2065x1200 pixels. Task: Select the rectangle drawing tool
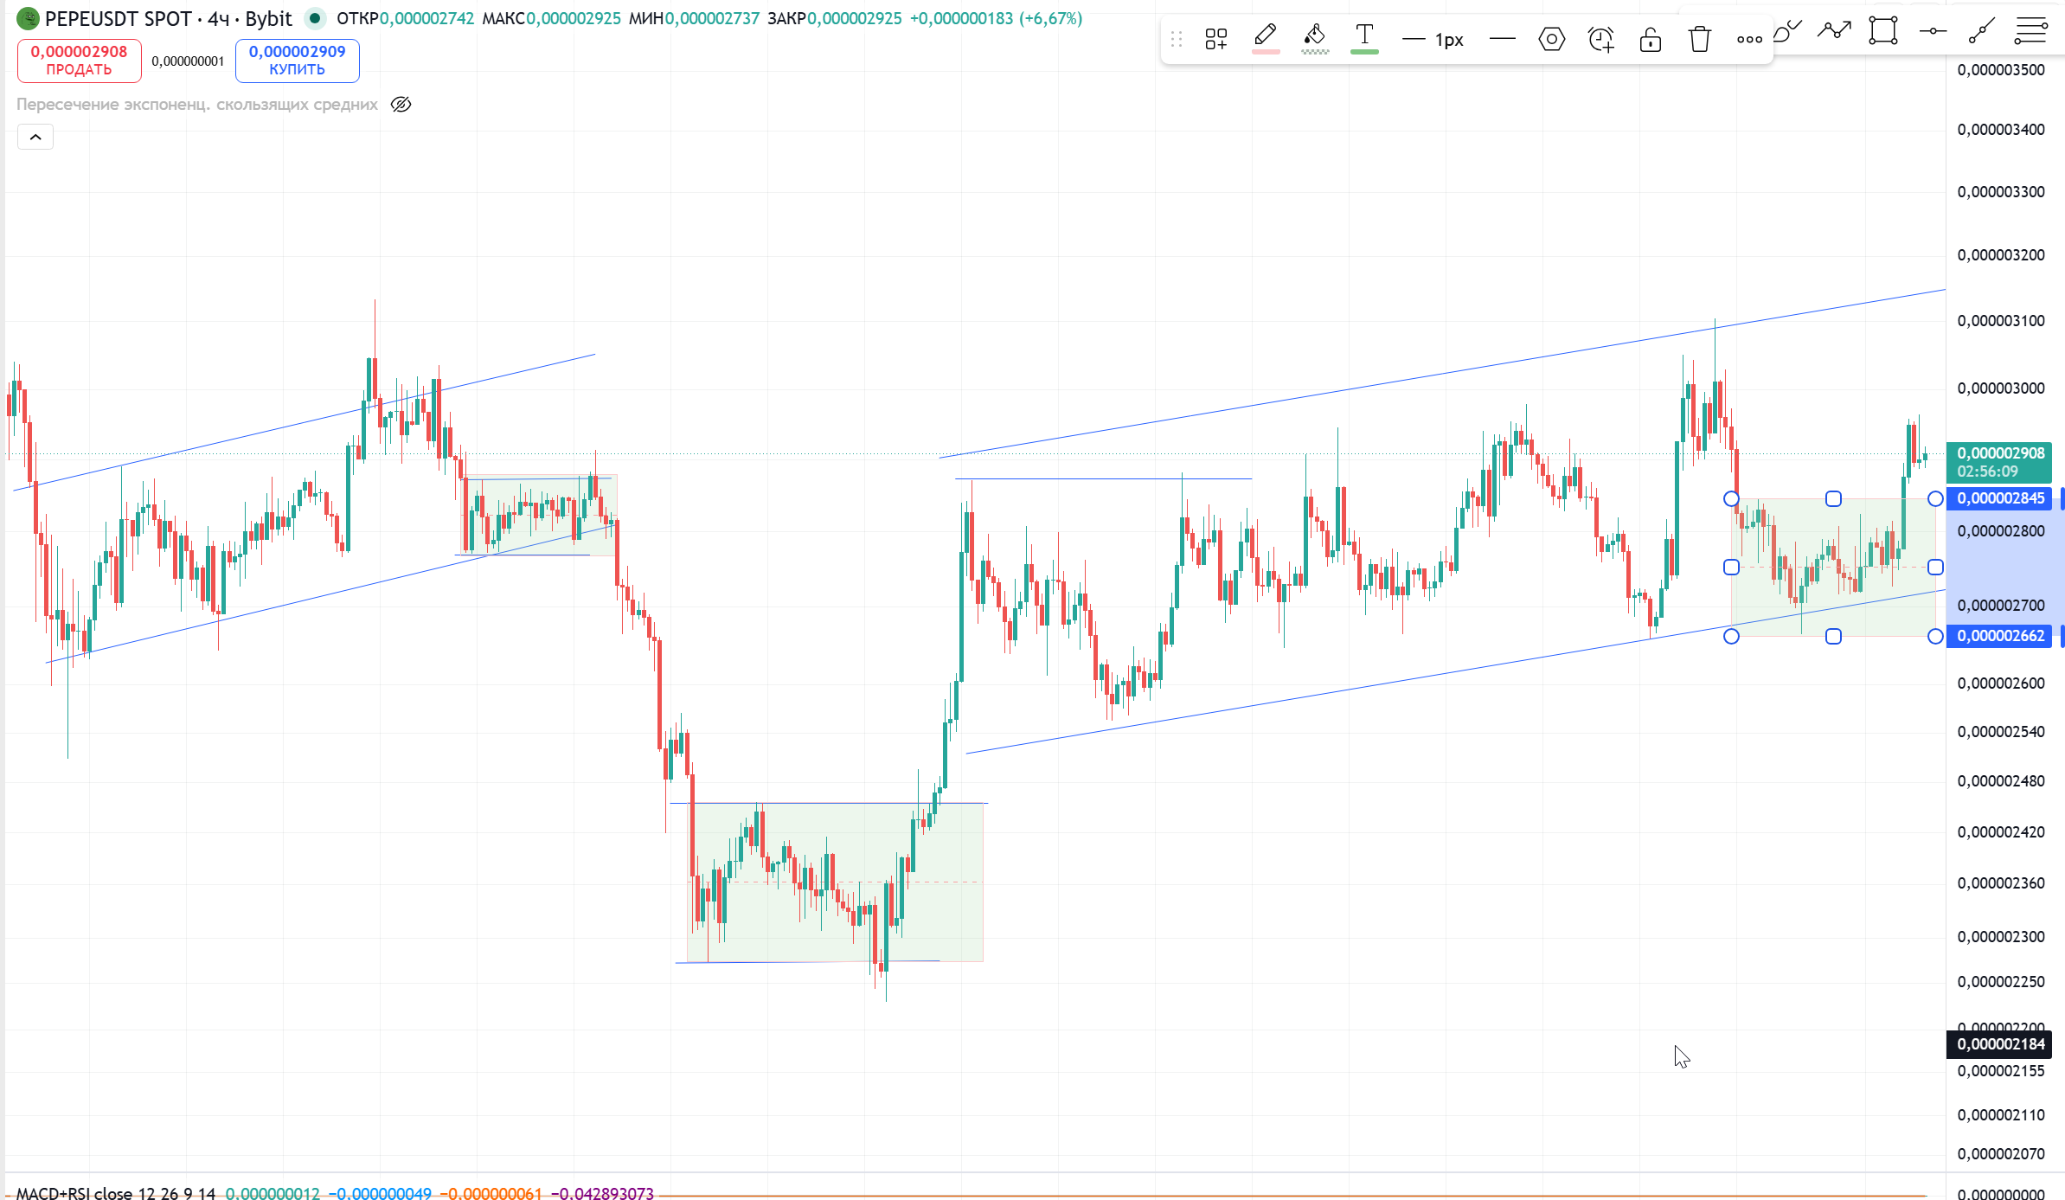pyautogui.click(x=1882, y=31)
